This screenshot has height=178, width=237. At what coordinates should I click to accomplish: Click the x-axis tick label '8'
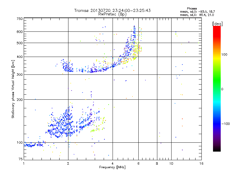157,163
